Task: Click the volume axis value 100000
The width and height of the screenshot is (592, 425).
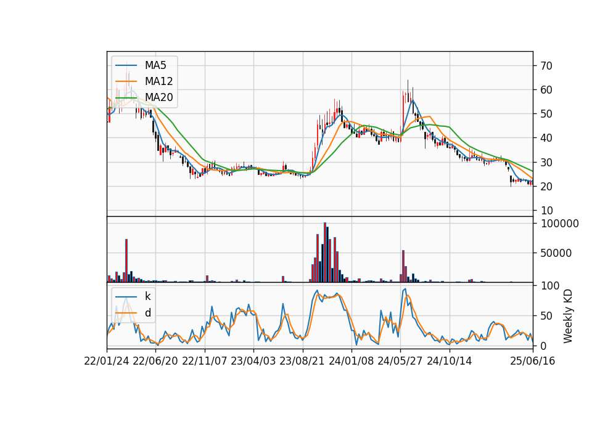Action: click(560, 224)
